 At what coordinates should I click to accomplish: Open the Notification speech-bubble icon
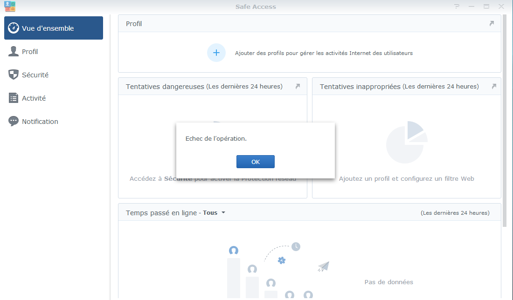coord(13,121)
